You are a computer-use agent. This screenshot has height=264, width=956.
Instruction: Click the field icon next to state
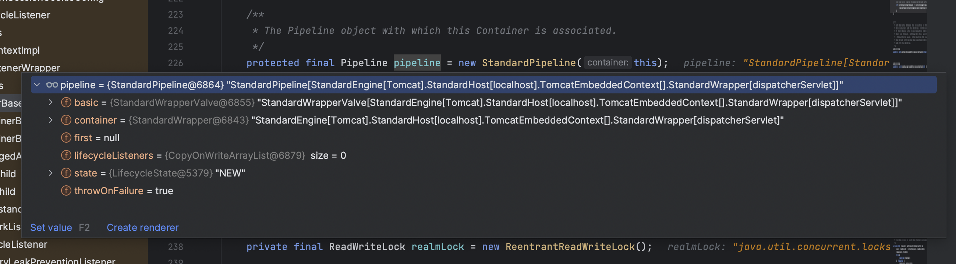point(66,173)
